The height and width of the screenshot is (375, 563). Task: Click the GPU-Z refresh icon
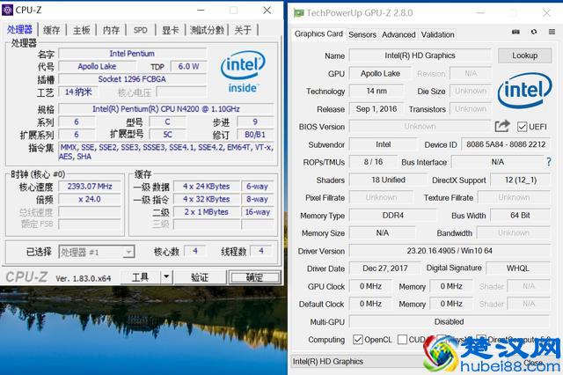[x=534, y=32]
